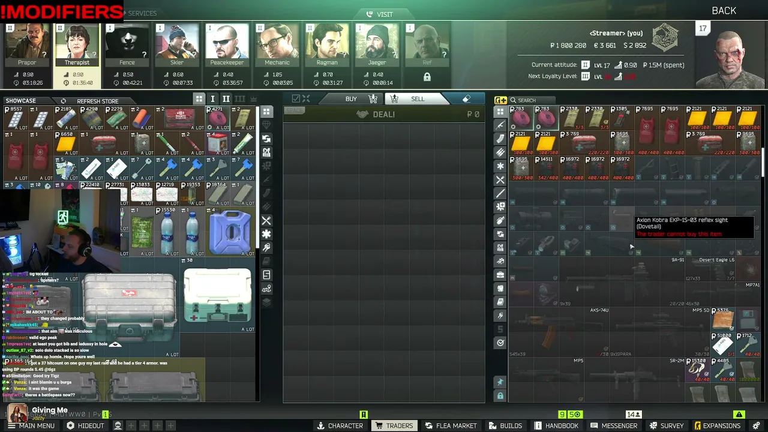768x432 pixels.
Task: Select the body armor filter in stash sidebar
Action: [500, 289]
